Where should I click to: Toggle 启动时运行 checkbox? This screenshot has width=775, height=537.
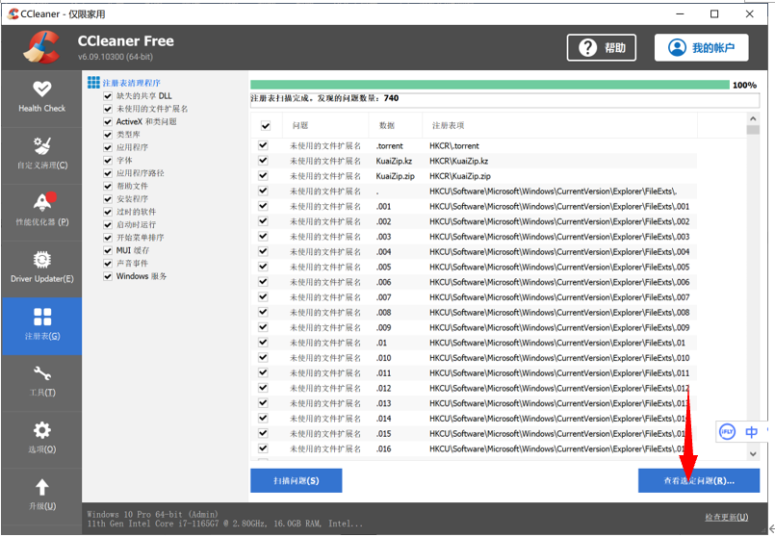(x=108, y=225)
